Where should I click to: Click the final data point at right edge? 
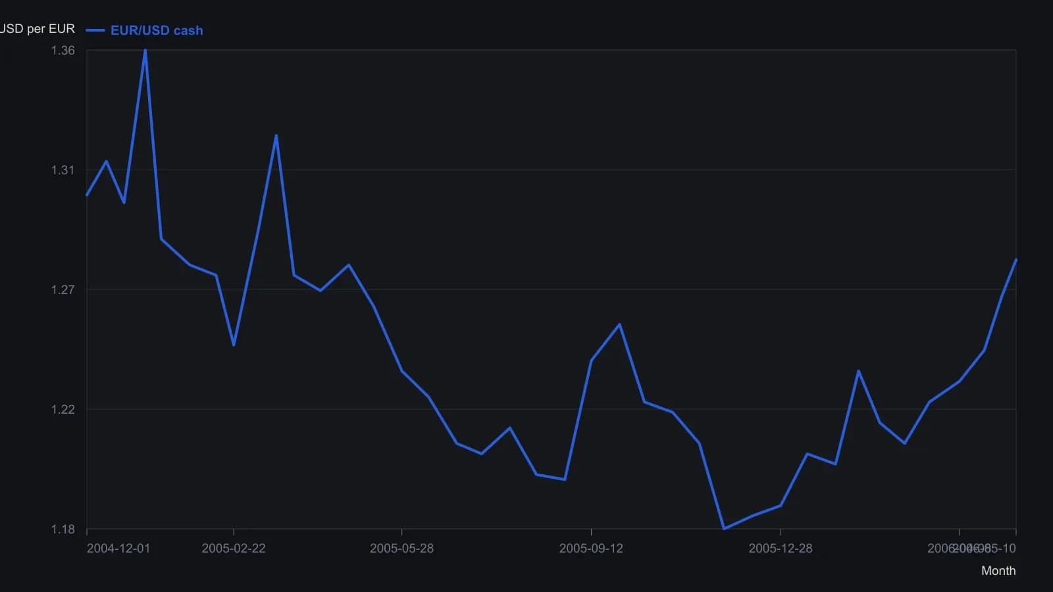pyautogui.click(x=1016, y=260)
